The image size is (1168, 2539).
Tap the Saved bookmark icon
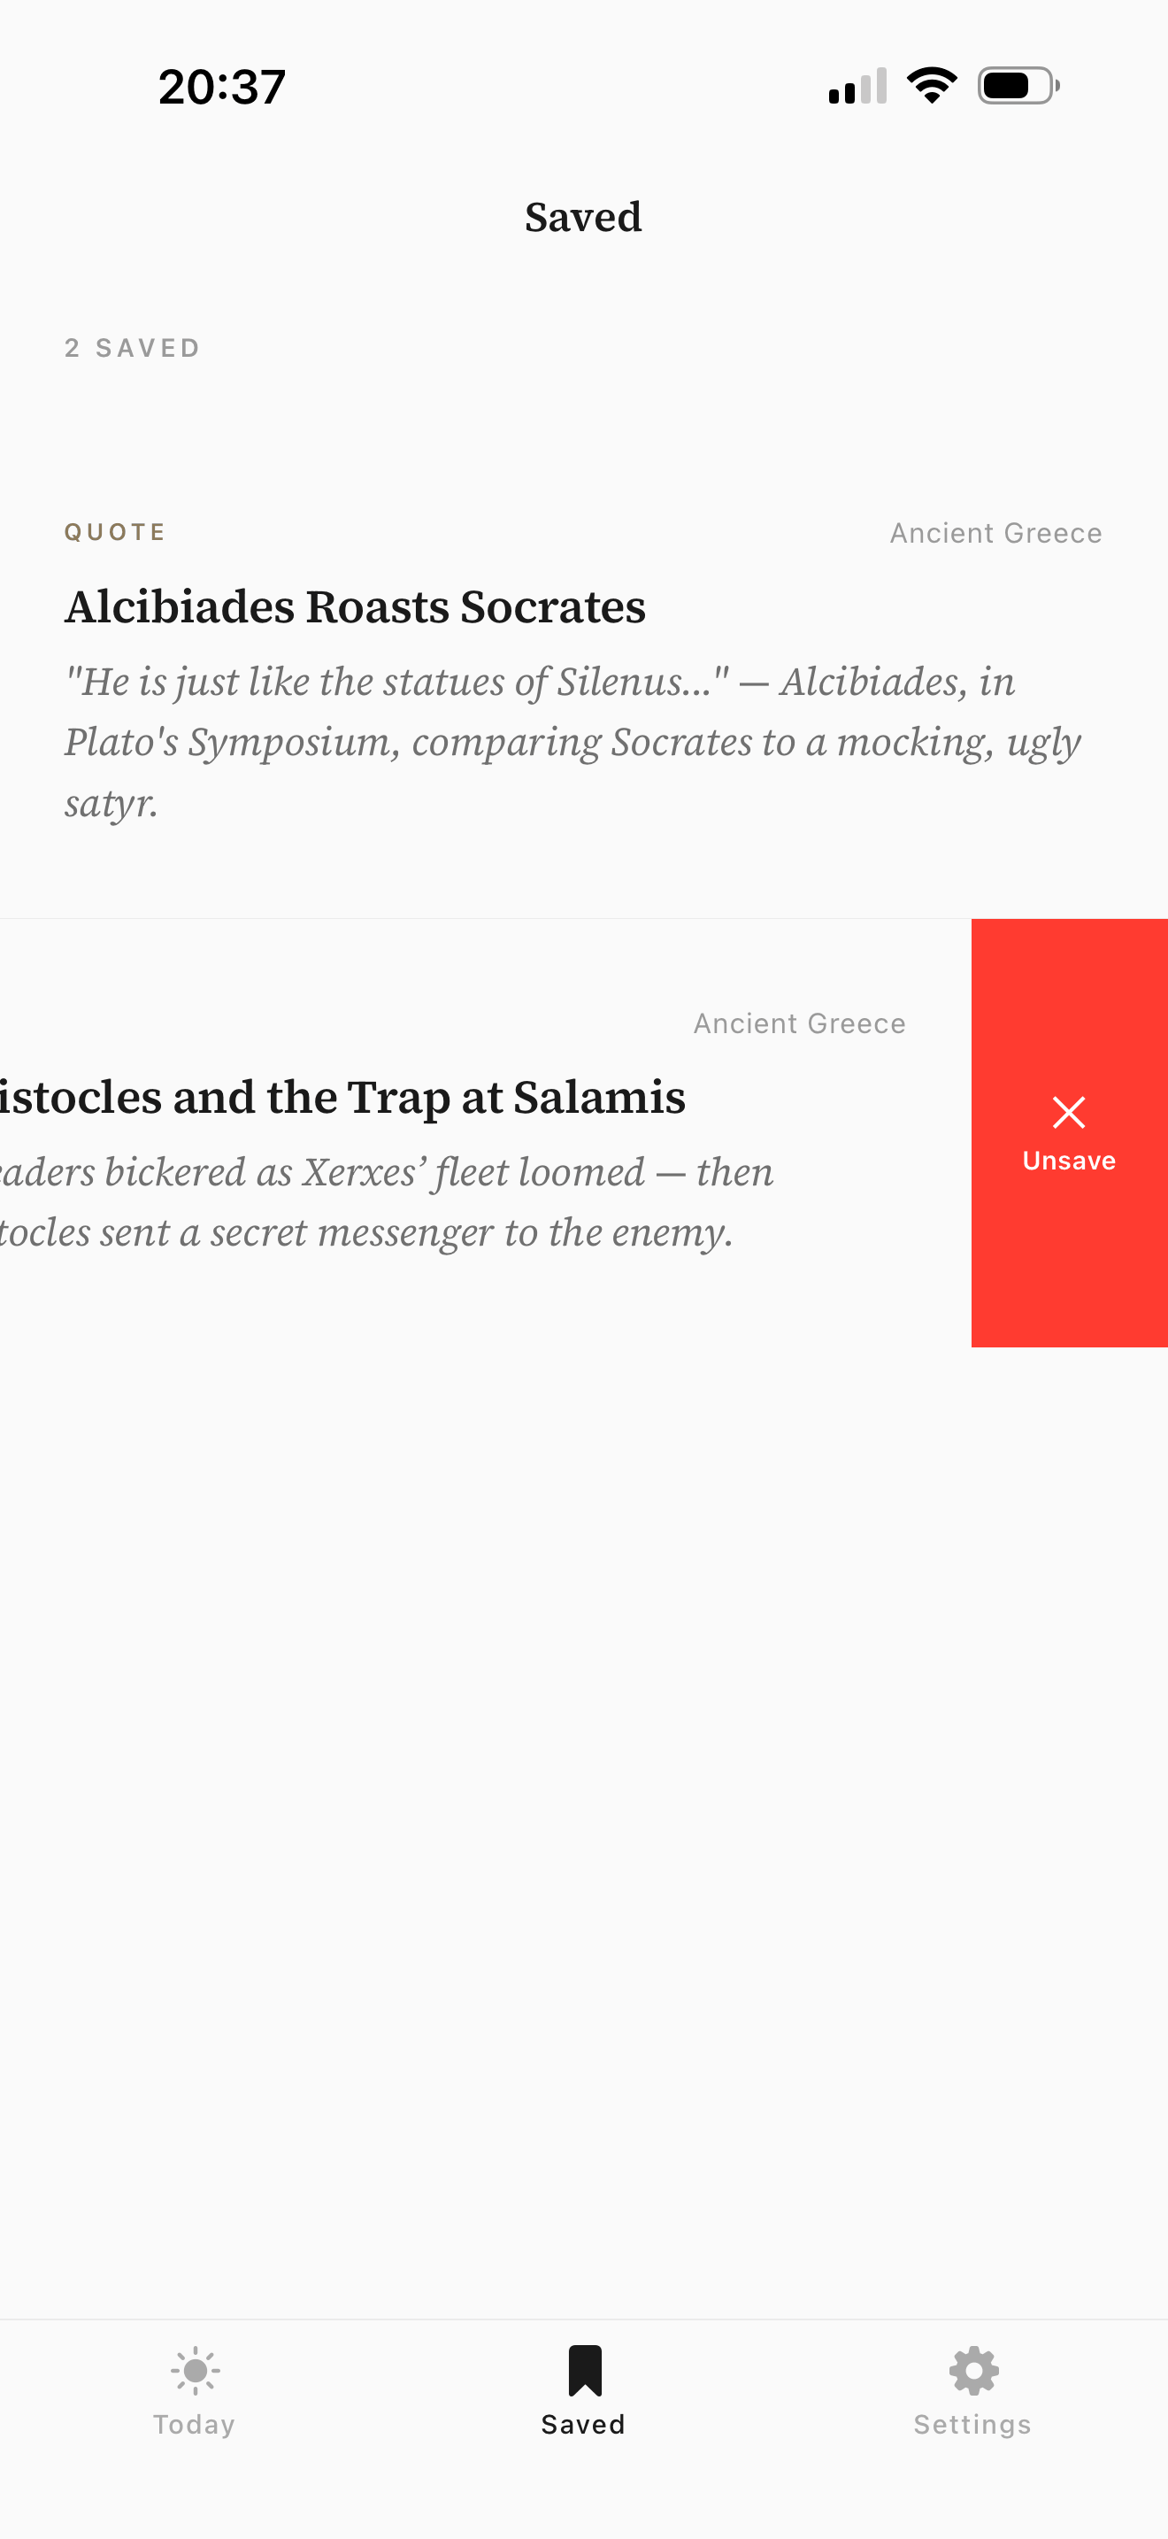click(x=584, y=2370)
